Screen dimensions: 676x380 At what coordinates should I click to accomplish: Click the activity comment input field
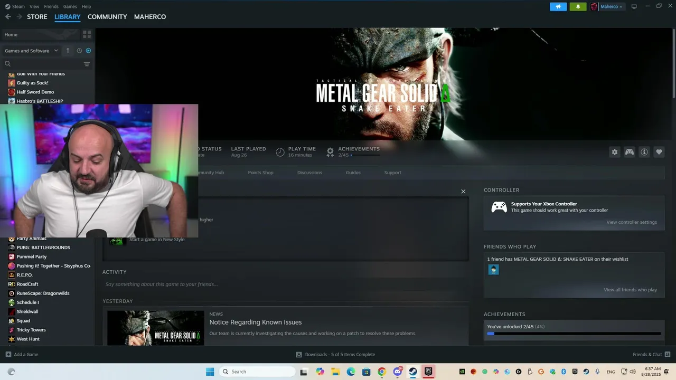[285, 284]
